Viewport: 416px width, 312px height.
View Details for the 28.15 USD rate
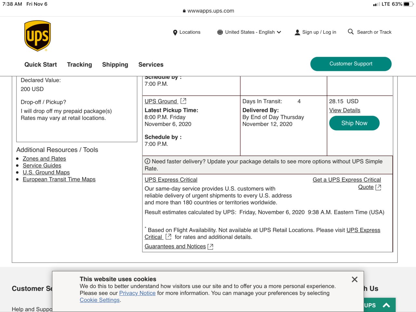click(345, 110)
